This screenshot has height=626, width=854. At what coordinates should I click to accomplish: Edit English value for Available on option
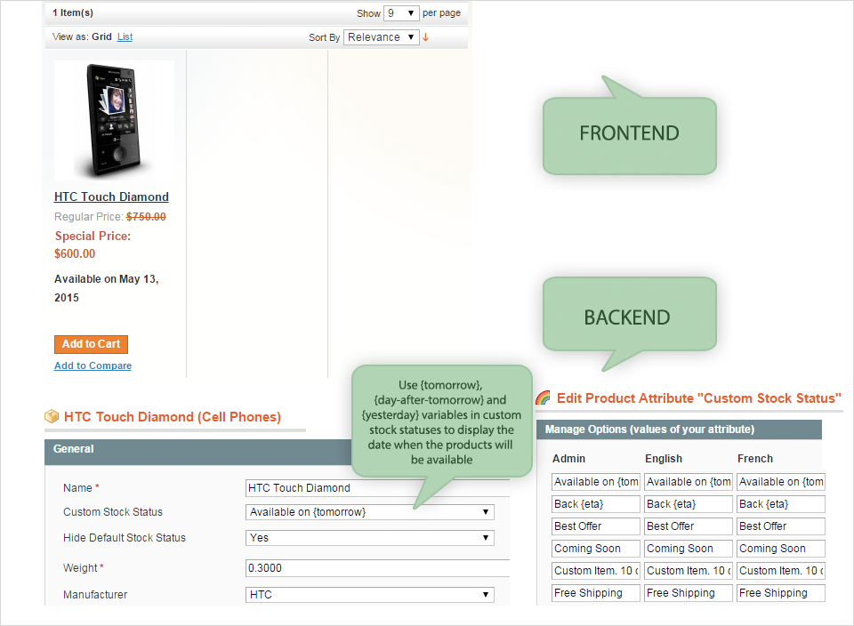pyautogui.click(x=689, y=482)
